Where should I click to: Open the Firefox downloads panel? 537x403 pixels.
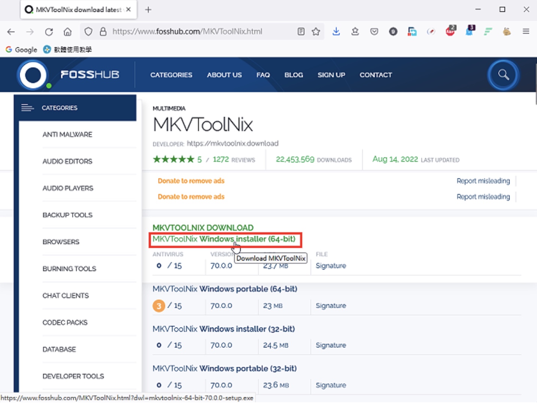pyautogui.click(x=336, y=32)
